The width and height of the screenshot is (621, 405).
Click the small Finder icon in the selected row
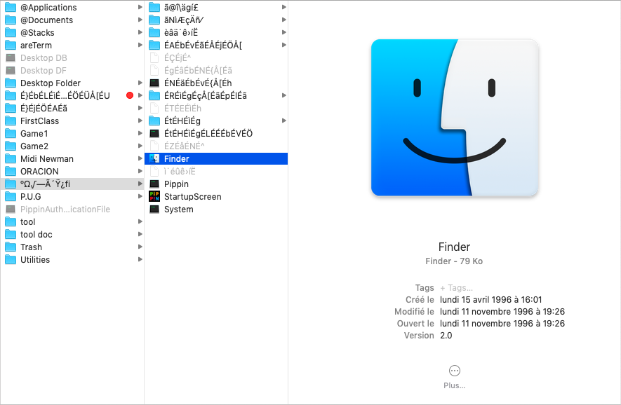click(x=154, y=158)
